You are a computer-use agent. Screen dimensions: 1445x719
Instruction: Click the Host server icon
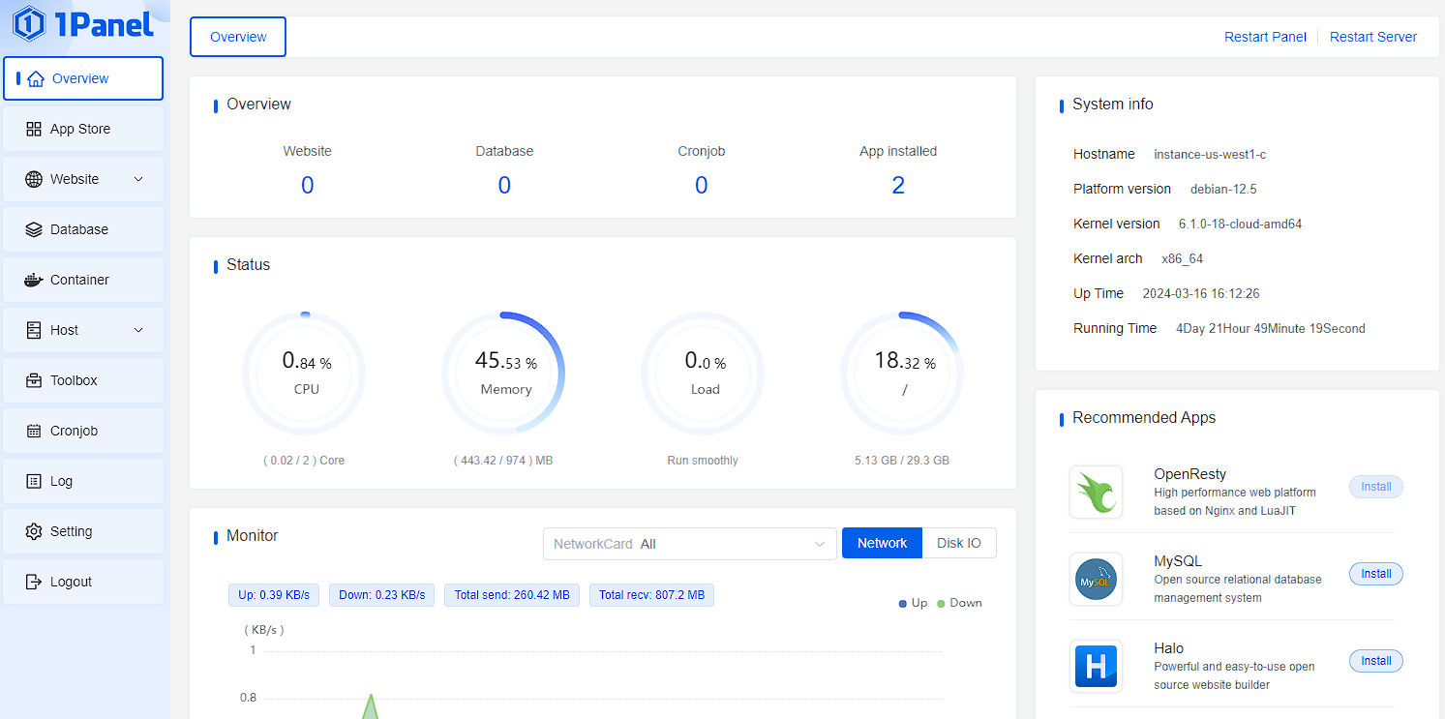(x=34, y=330)
